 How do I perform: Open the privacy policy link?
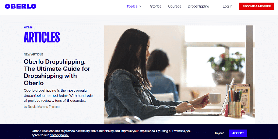point(59,135)
